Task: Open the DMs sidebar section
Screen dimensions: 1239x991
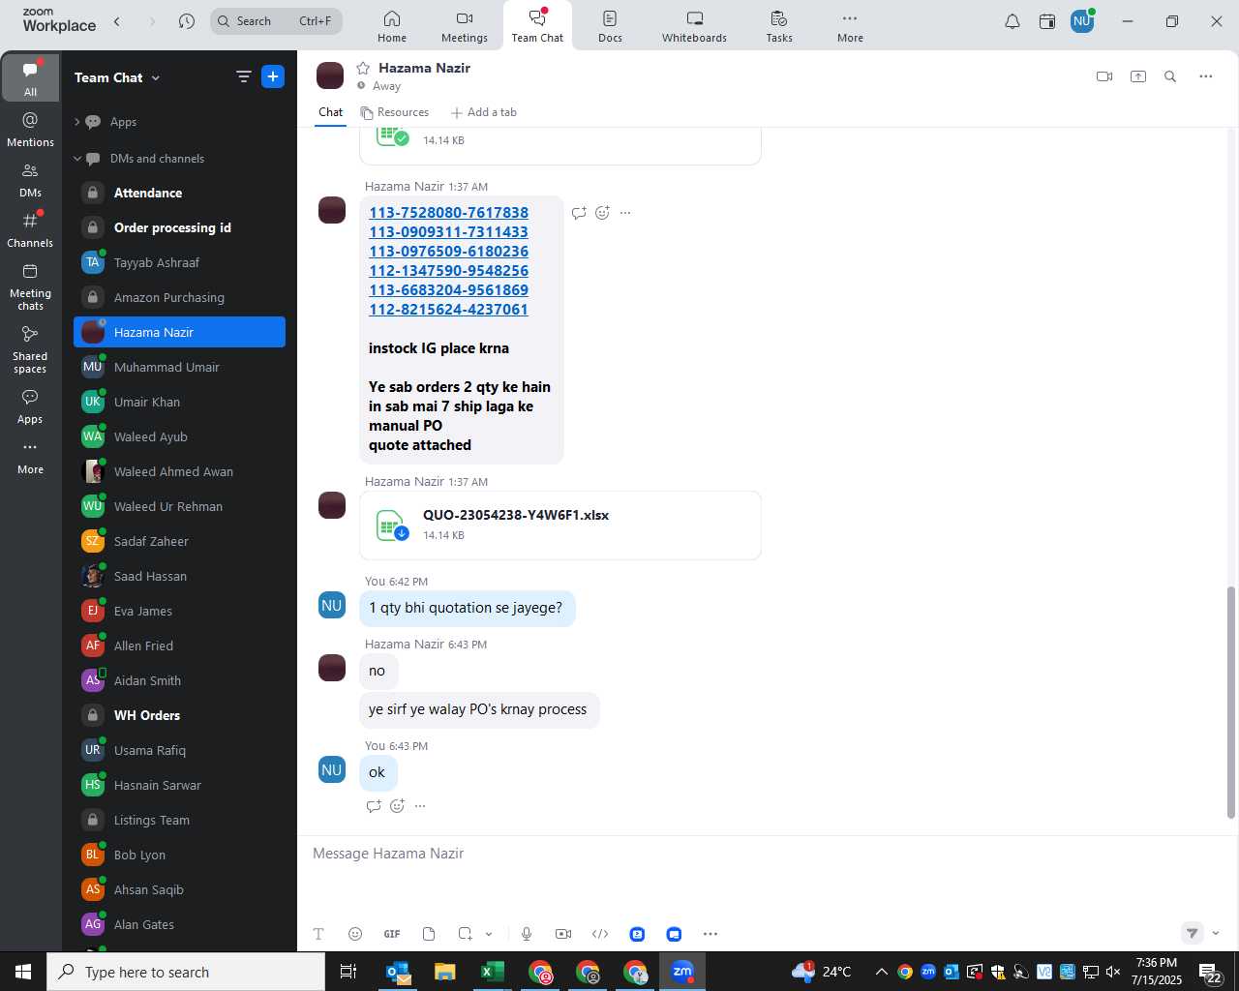Action: point(30,180)
